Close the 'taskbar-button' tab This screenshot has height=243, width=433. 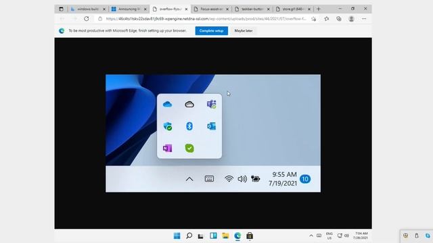pos(268,9)
